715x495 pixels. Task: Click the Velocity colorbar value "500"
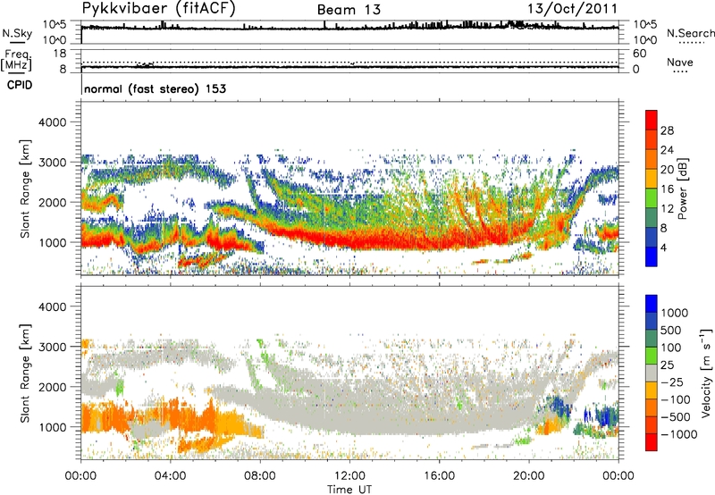(x=671, y=331)
